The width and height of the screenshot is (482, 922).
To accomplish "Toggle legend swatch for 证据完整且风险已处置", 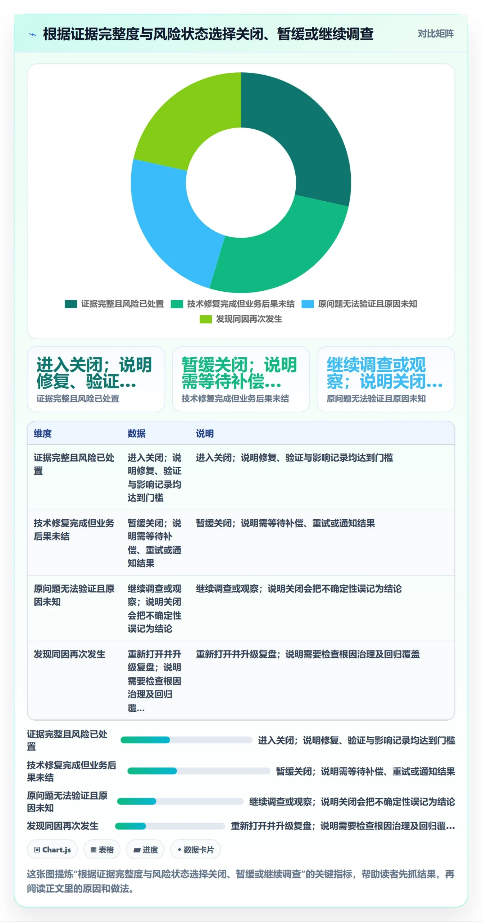I will tap(71, 304).
